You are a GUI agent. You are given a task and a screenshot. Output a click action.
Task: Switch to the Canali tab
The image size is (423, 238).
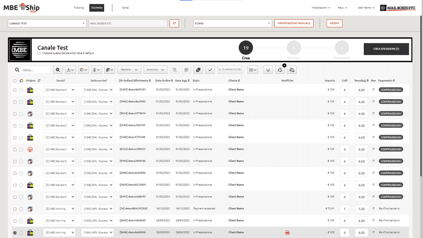tap(126, 8)
